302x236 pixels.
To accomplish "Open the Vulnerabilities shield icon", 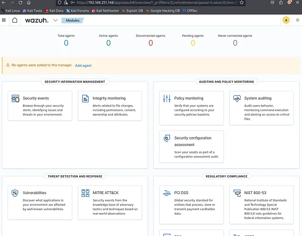I will click(15, 193).
